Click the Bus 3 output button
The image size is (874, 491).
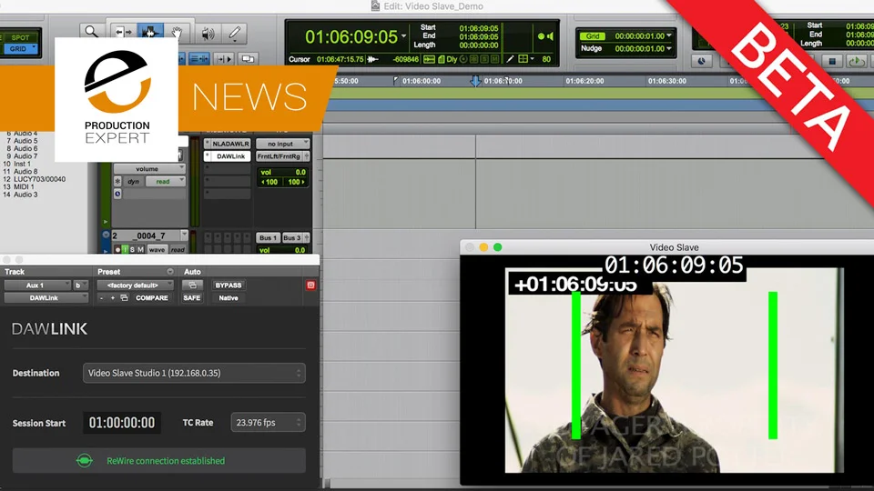(295, 237)
